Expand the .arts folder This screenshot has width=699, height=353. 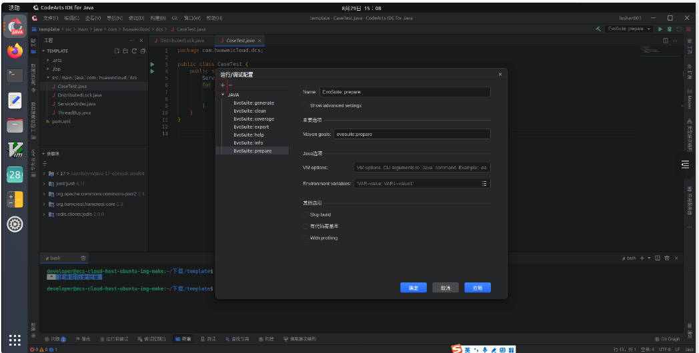48,60
